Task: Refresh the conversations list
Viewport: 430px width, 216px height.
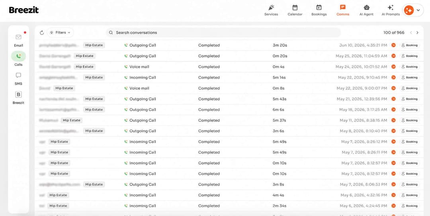Action: [42, 33]
